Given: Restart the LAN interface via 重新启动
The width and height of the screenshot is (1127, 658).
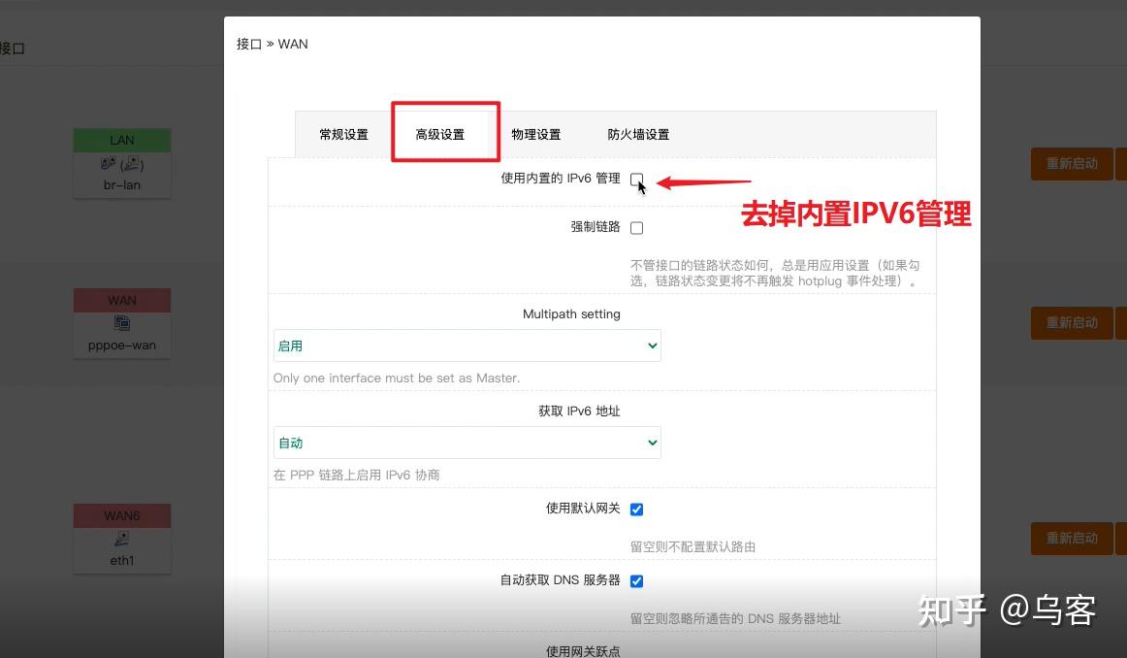Looking at the screenshot, I should click(x=1071, y=164).
